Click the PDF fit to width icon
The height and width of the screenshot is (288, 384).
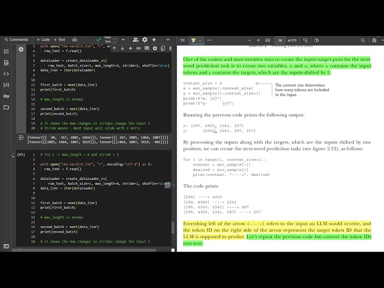click(x=268, y=40)
